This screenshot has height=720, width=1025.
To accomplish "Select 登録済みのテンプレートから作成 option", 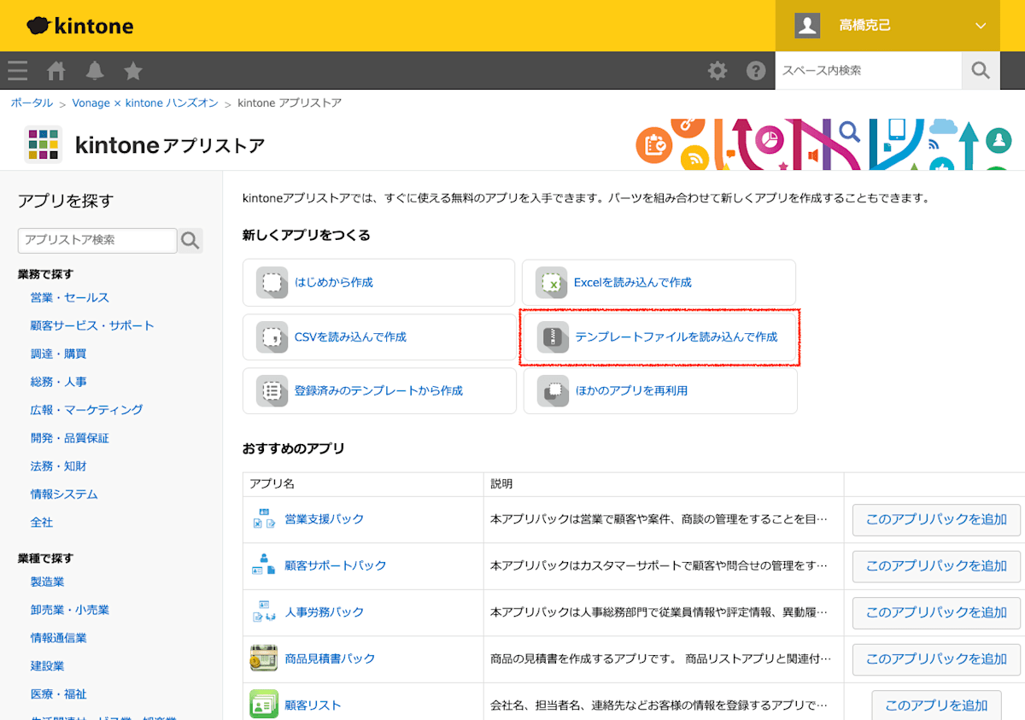I will [379, 391].
